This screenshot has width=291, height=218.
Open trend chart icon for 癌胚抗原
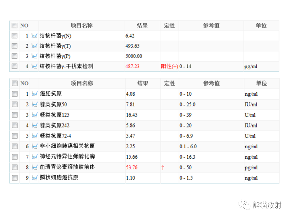35,94
